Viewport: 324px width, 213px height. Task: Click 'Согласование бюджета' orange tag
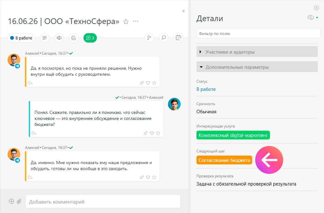tap(224, 160)
